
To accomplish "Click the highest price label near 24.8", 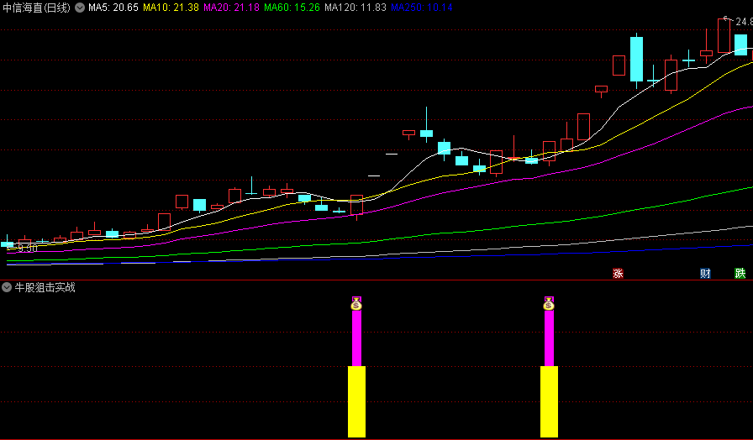I will point(744,22).
